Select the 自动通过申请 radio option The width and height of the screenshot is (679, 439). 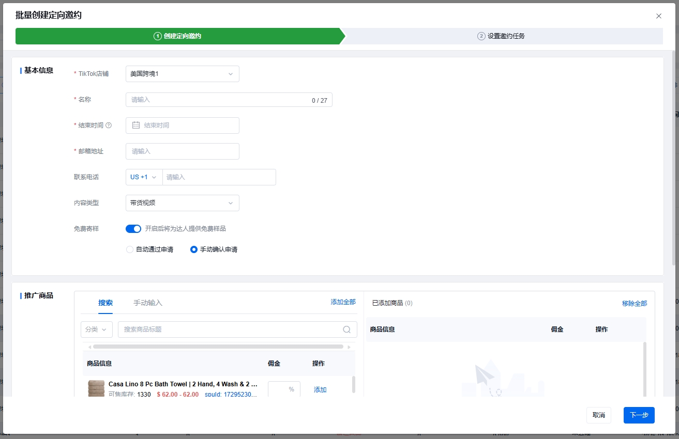(130, 249)
